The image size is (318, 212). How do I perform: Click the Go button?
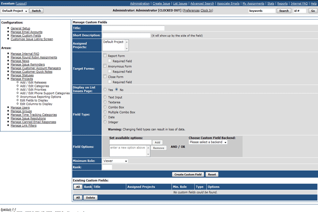coord(313,11)
